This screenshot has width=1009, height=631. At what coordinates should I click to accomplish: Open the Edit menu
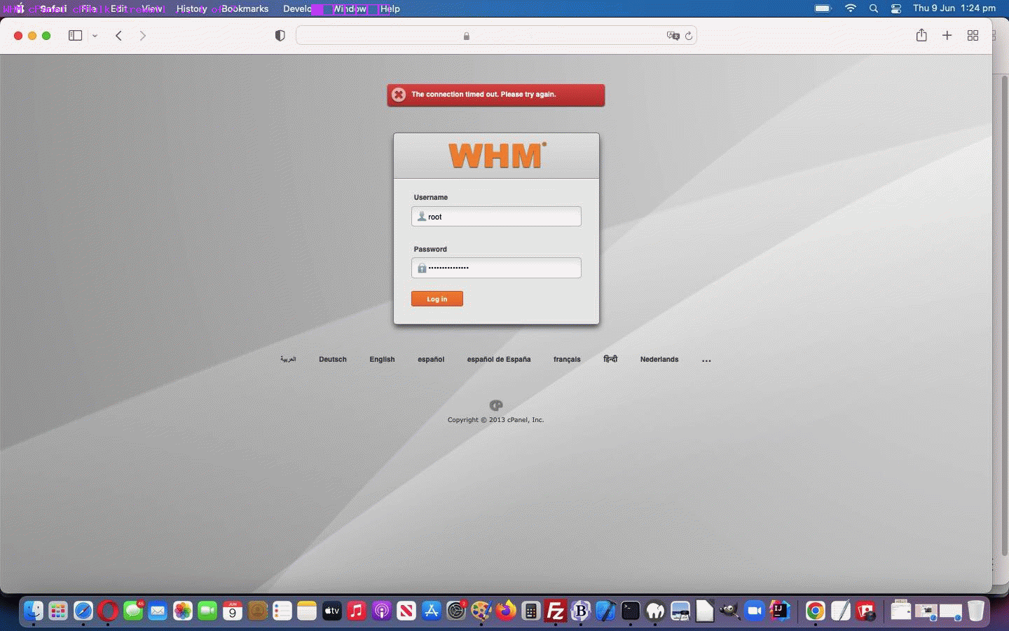click(119, 8)
